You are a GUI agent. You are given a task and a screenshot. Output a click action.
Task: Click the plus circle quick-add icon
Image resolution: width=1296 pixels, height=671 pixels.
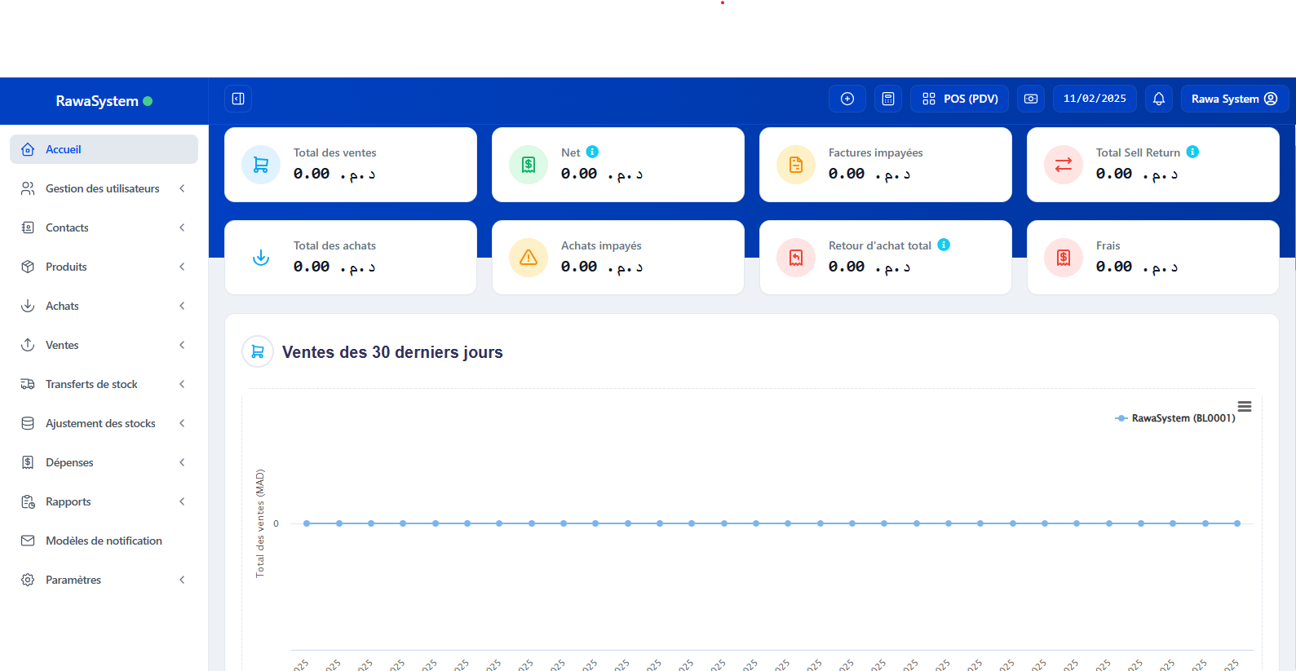(847, 99)
